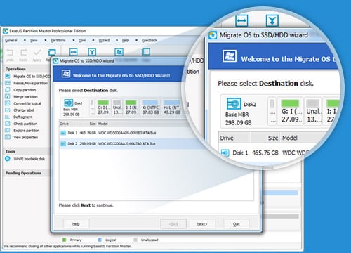Open the Partitions menu
Viewport: 351px width, 253px height.
[58, 40]
